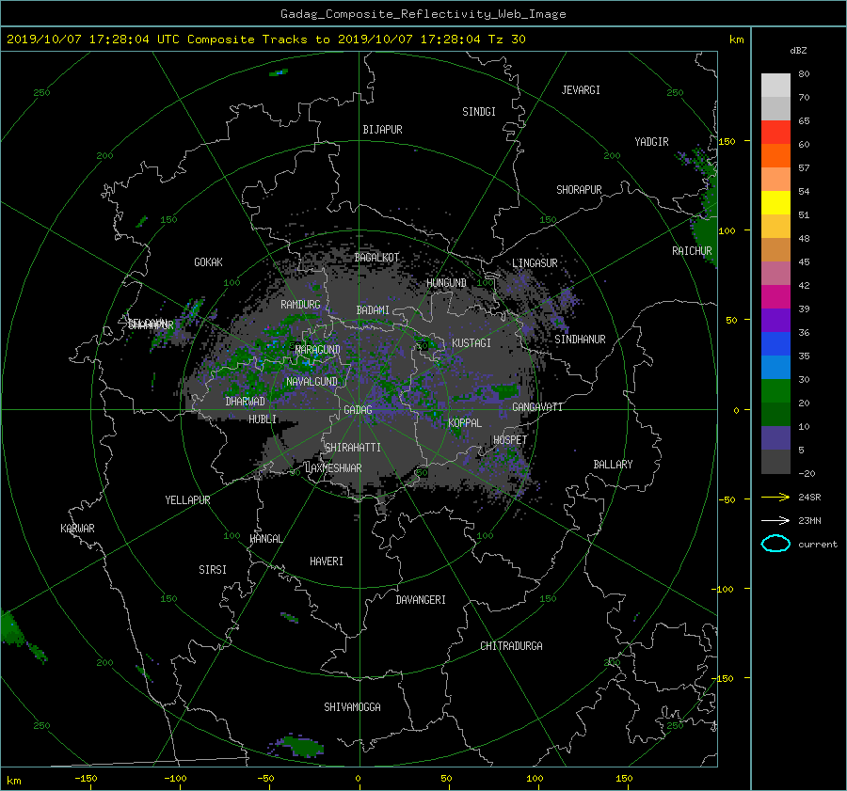847x791 pixels.
Task: Click the SHIRAHATTI city label
Action: (353, 448)
